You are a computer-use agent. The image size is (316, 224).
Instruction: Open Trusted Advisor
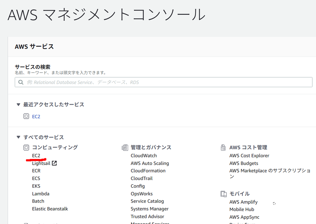pyautogui.click(x=147, y=217)
